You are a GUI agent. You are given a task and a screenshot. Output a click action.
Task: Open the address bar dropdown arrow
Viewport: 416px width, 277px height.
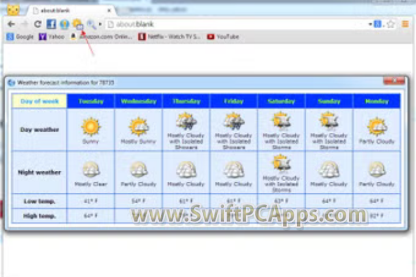[370, 24]
